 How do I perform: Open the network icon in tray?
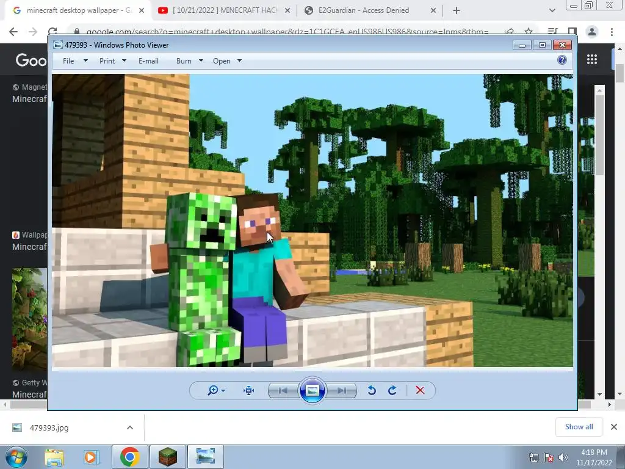[x=533, y=457]
